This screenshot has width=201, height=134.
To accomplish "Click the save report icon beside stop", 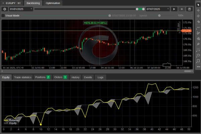I will point(190,9).
